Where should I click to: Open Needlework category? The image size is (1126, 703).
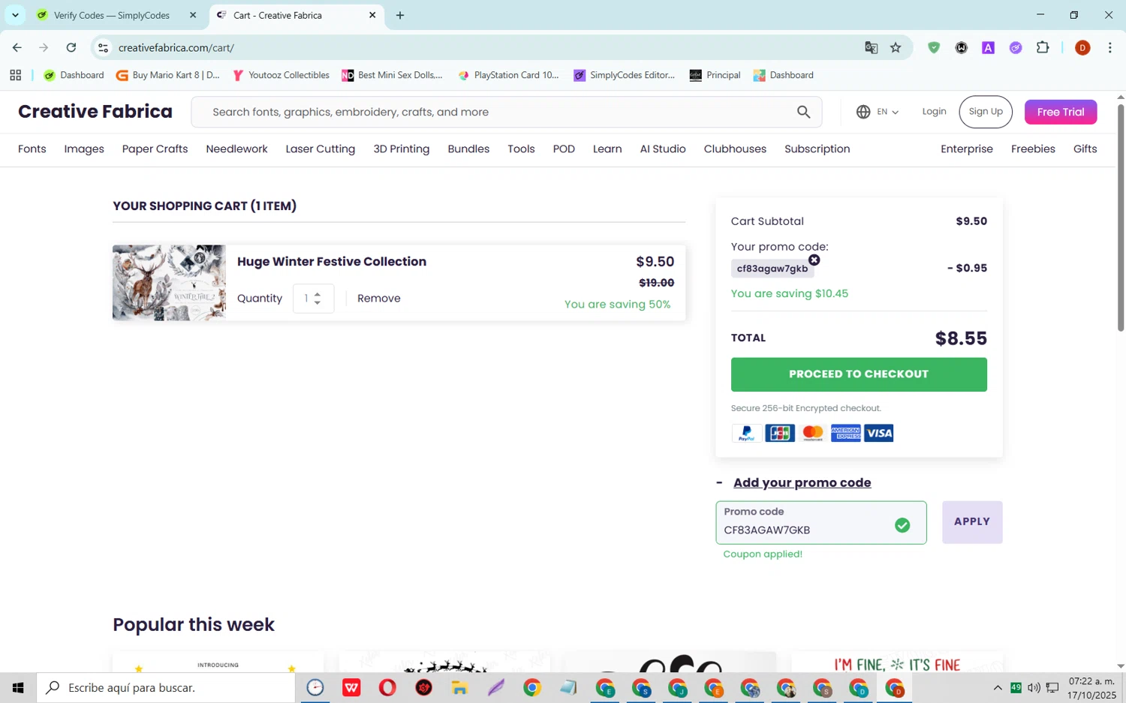coord(236,149)
